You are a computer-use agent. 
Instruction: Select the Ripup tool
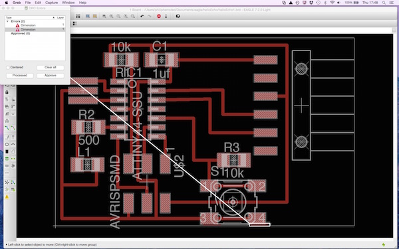[13, 127]
